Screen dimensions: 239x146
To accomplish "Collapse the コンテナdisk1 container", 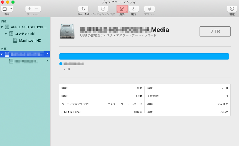I will 6,34.
